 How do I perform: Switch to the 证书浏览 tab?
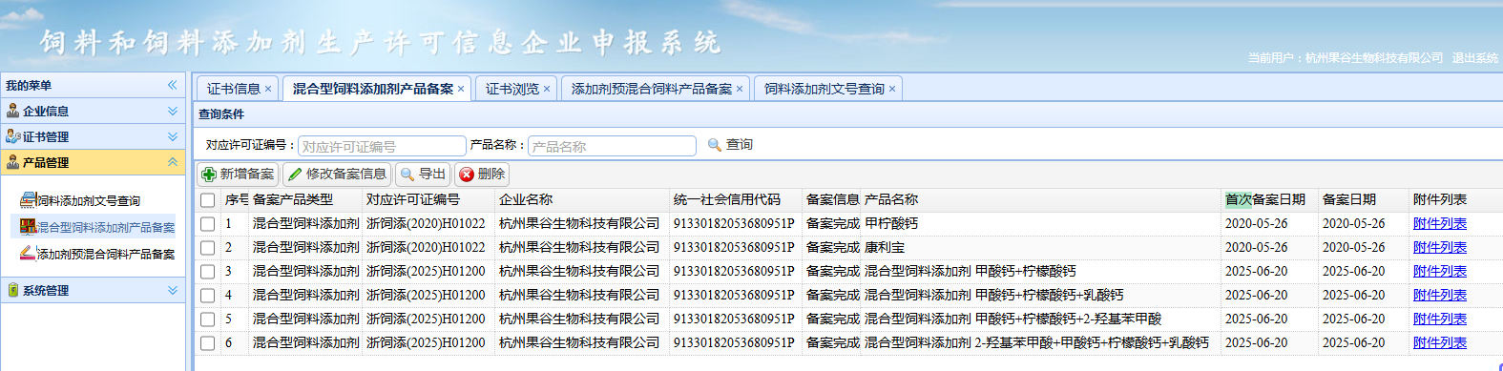512,89
